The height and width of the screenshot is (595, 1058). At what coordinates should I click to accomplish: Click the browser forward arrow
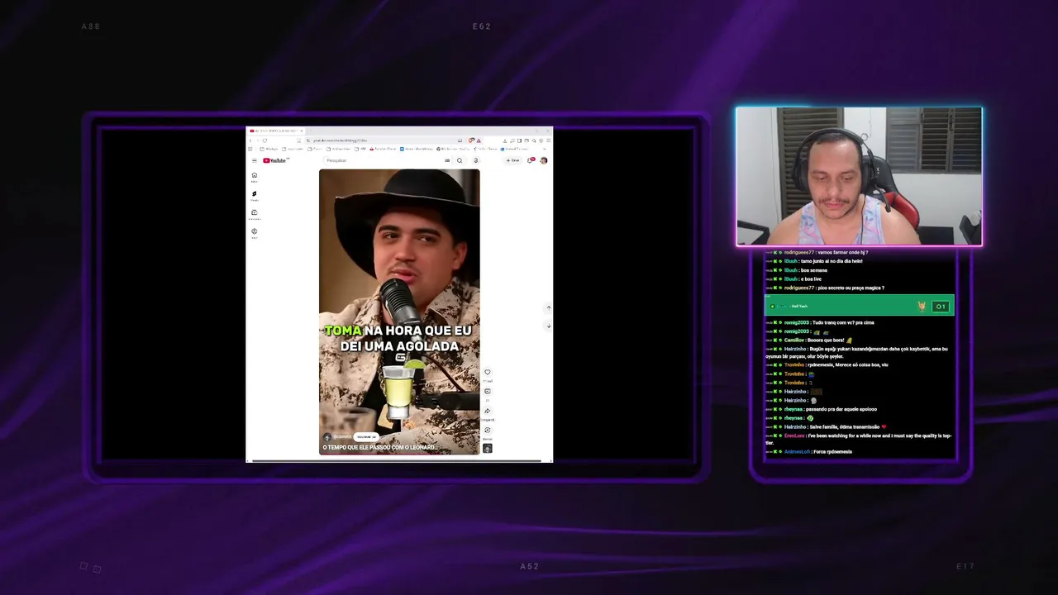(x=257, y=140)
